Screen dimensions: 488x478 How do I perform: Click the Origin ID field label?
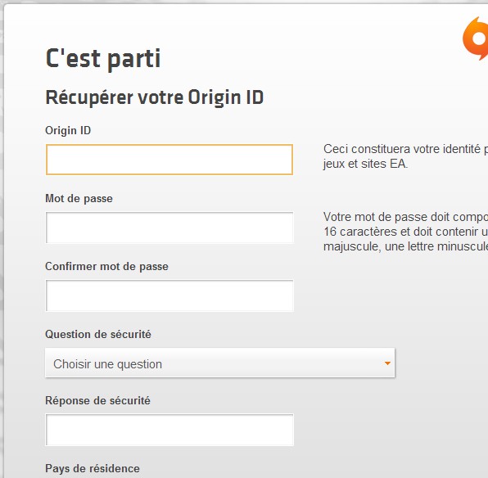[x=68, y=131]
